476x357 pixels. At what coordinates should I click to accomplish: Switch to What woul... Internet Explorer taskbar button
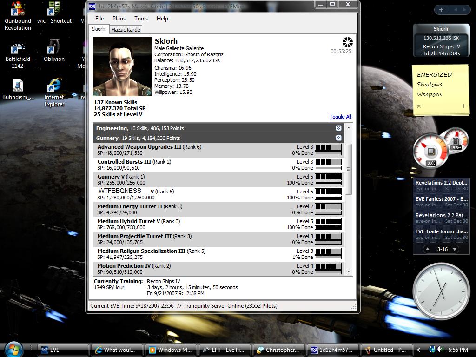pos(117,350)
